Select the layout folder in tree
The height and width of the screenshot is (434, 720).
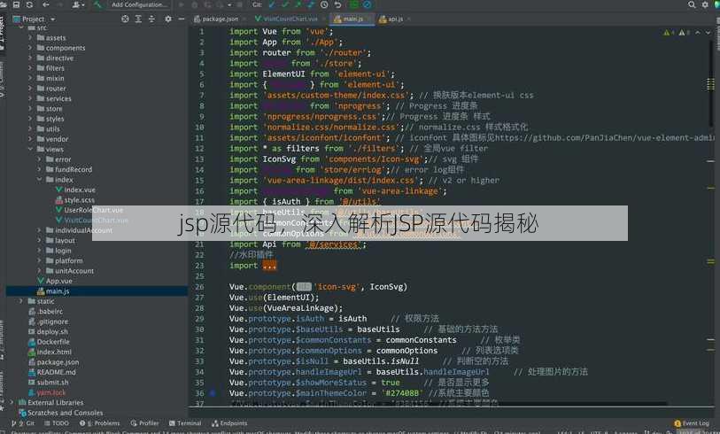point(60,240)
